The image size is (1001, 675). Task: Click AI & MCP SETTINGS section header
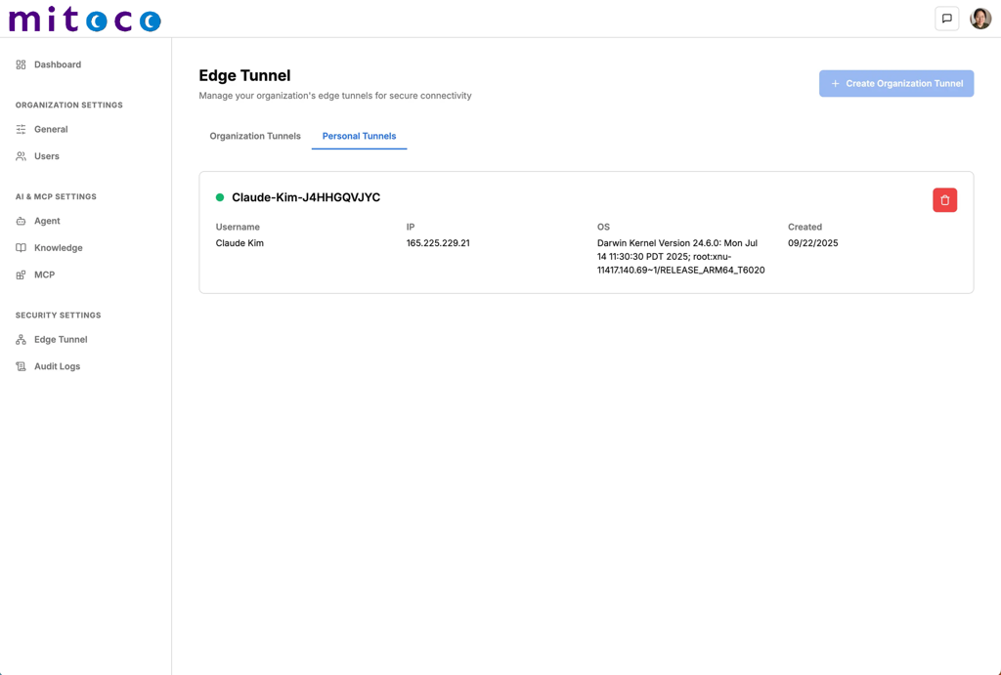(x=56, y=196)
